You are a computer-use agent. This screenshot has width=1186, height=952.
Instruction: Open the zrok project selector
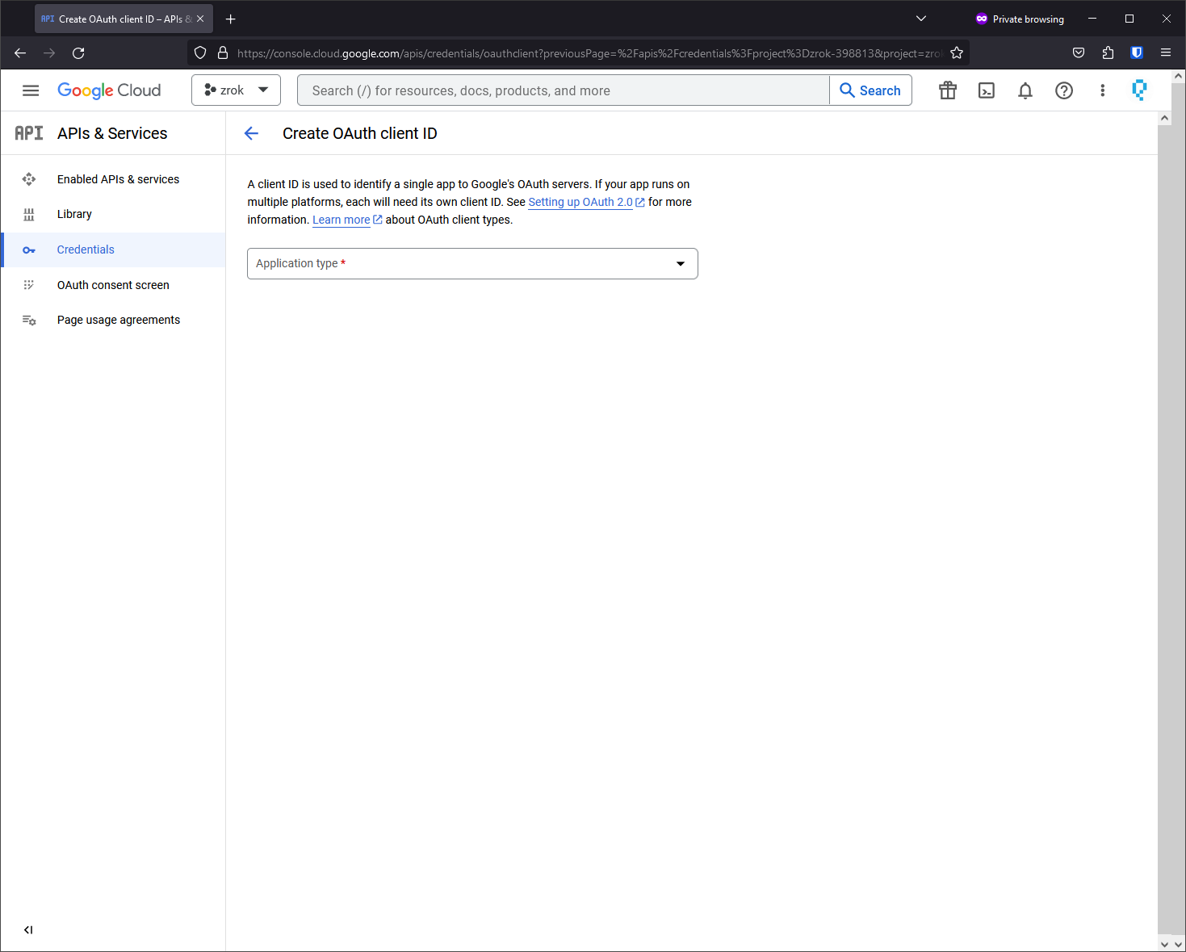point(236,90)
